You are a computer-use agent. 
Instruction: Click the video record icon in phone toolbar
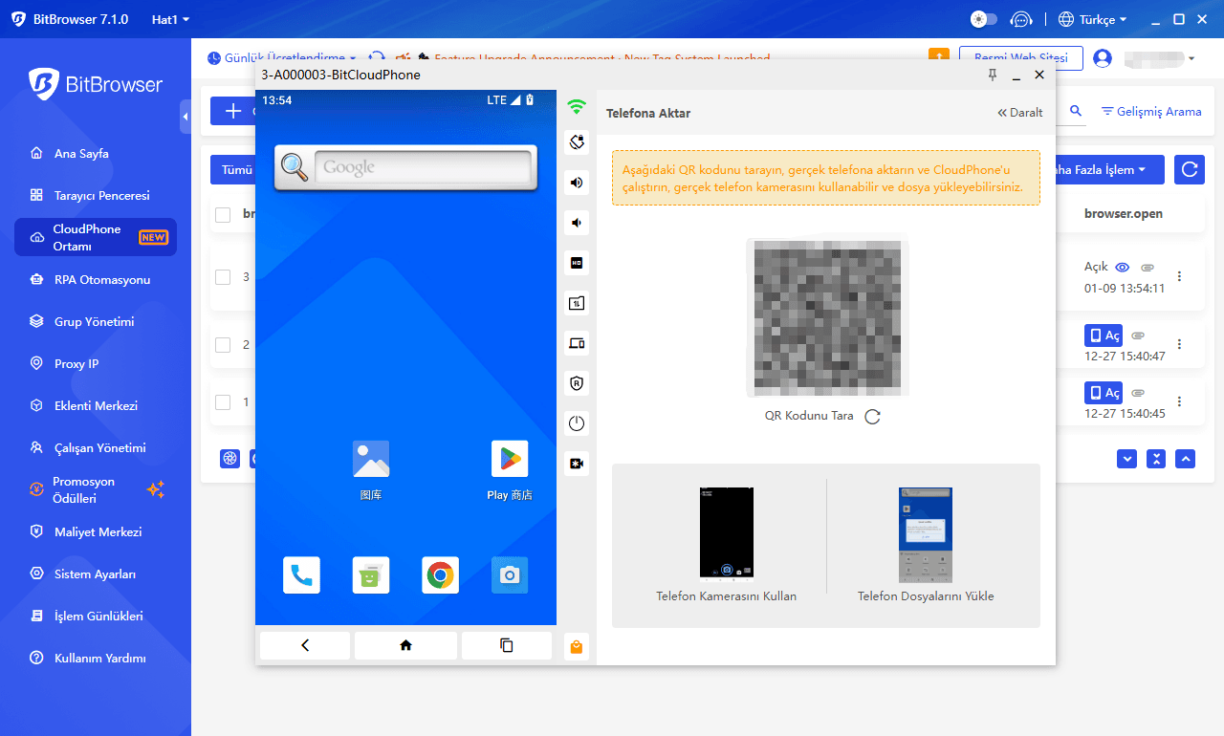577,464
